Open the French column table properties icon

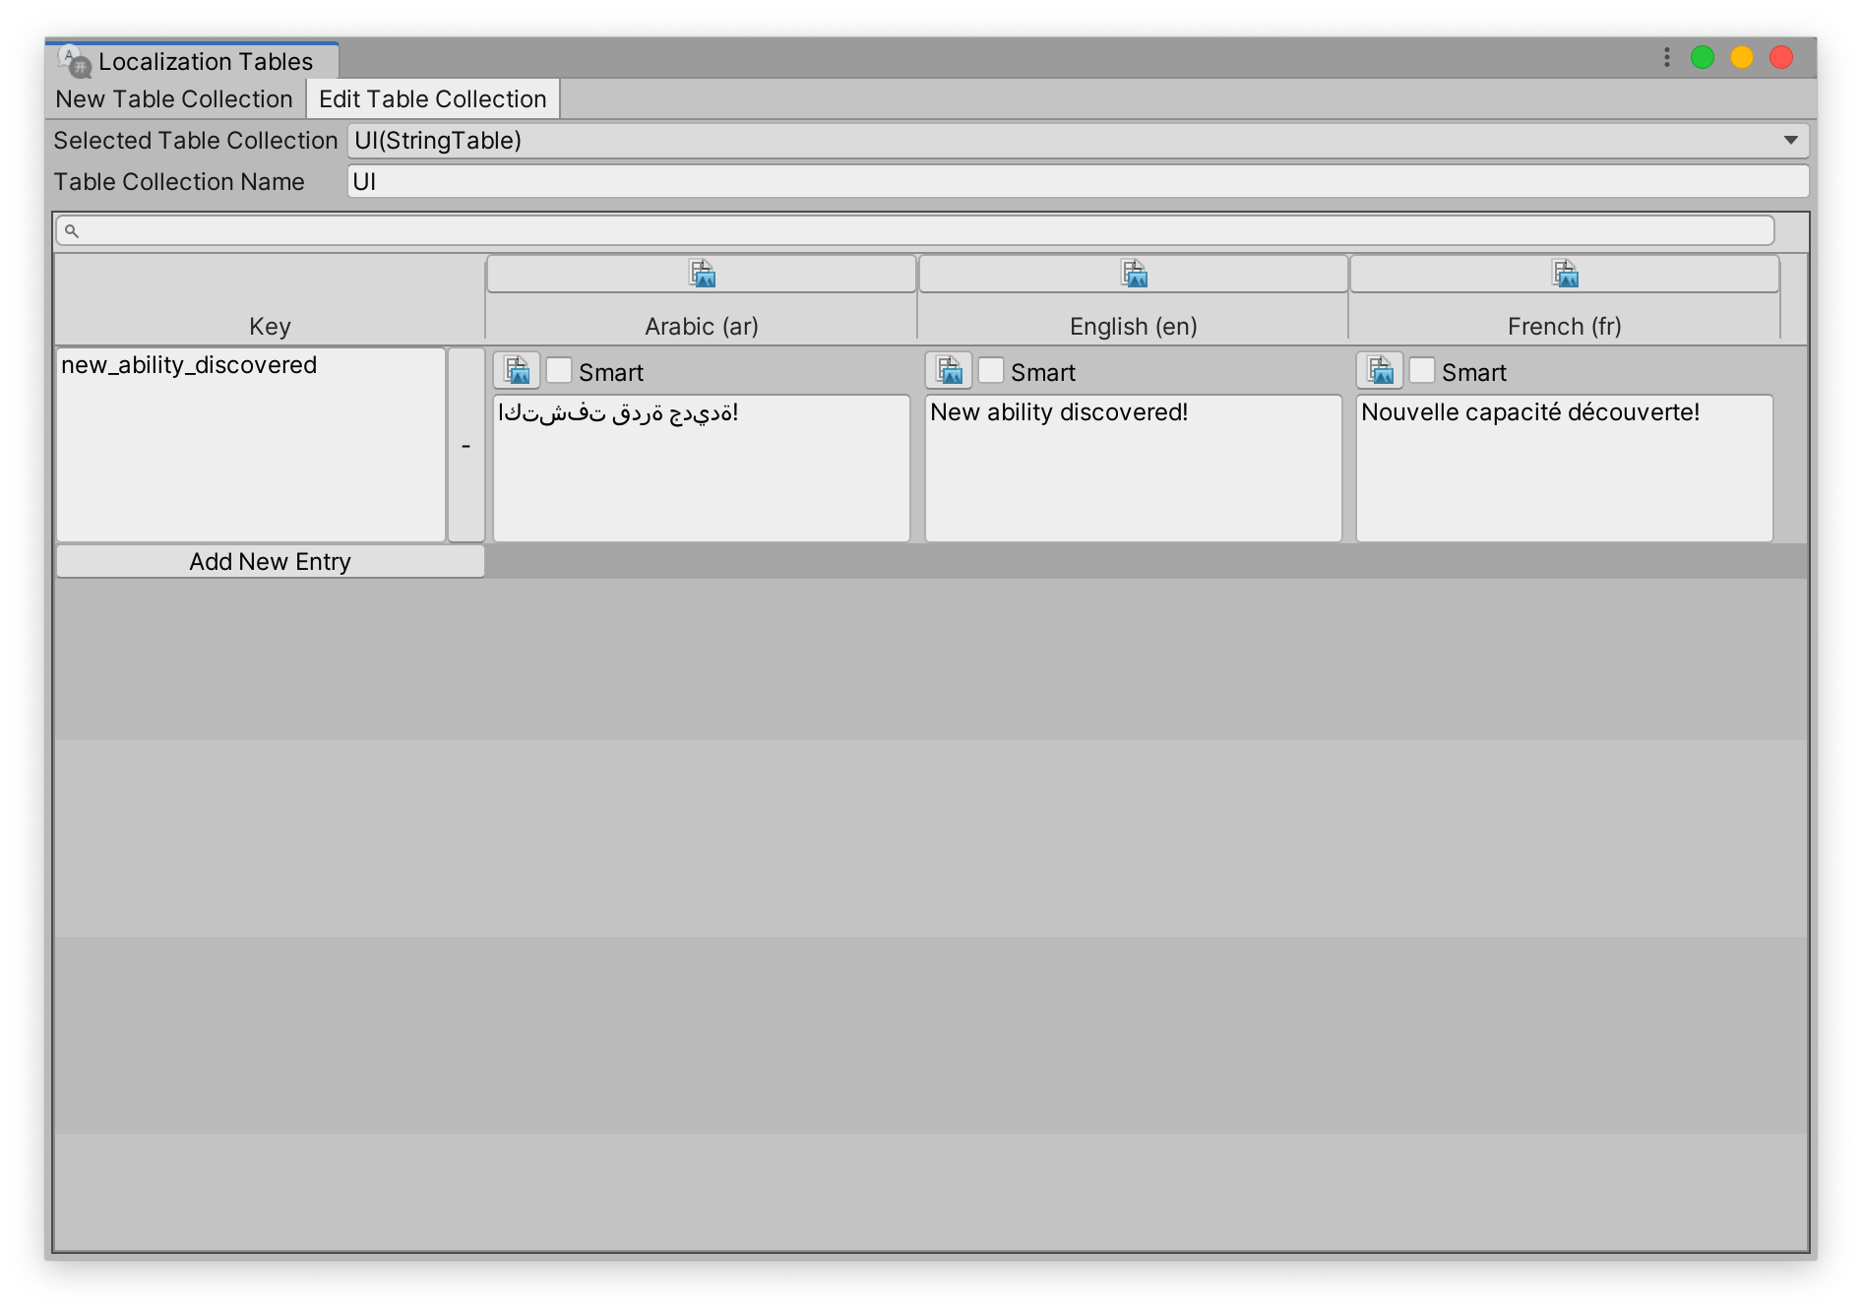1564,274
